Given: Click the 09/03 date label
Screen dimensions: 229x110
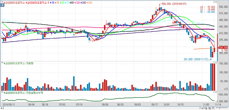Looking at the screenshot, I should pos(138,105).
